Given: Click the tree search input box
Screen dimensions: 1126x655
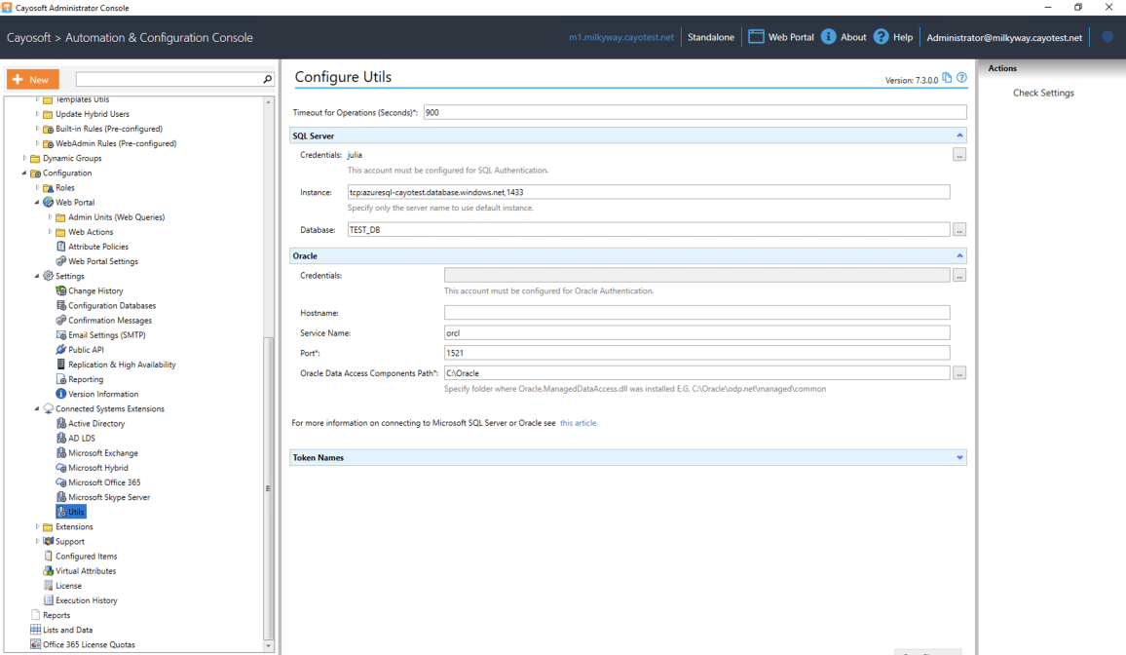Looking at the screenshot, I should [x=169, y=79].
